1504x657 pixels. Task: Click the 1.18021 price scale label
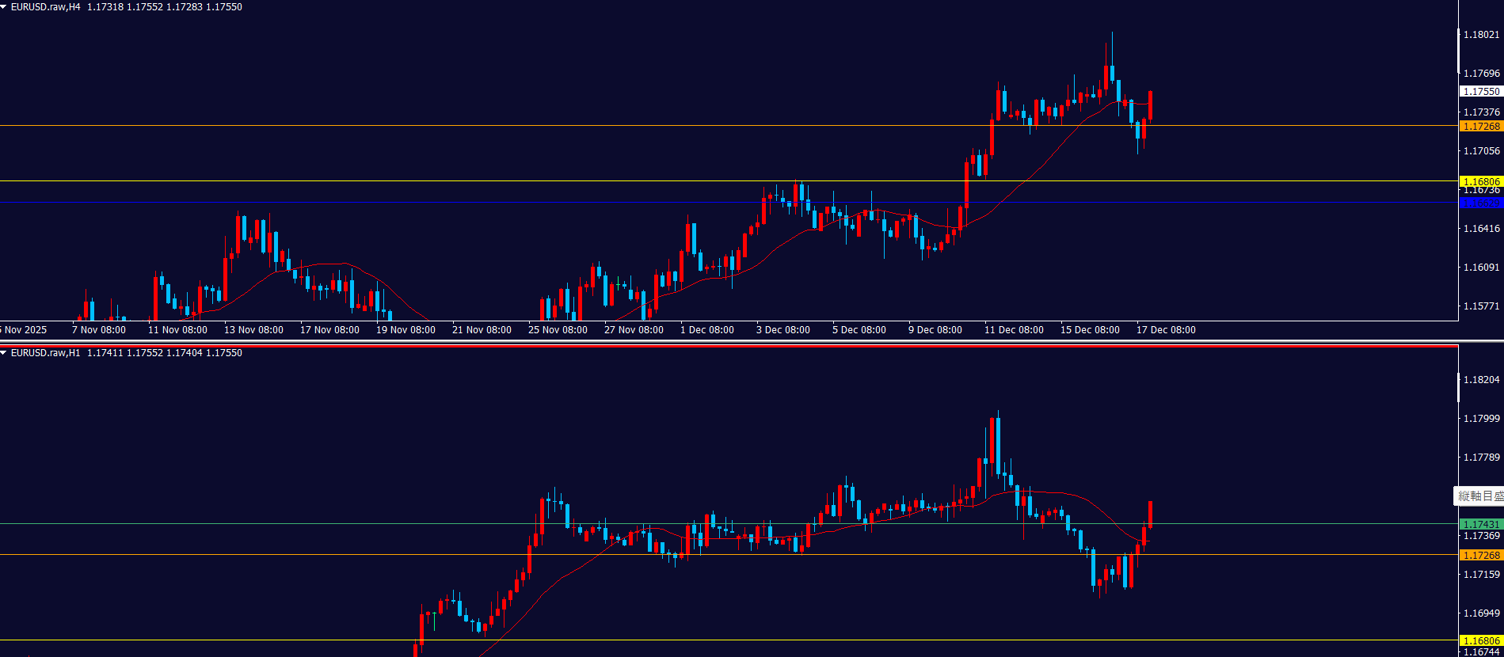click(1480, 35)
